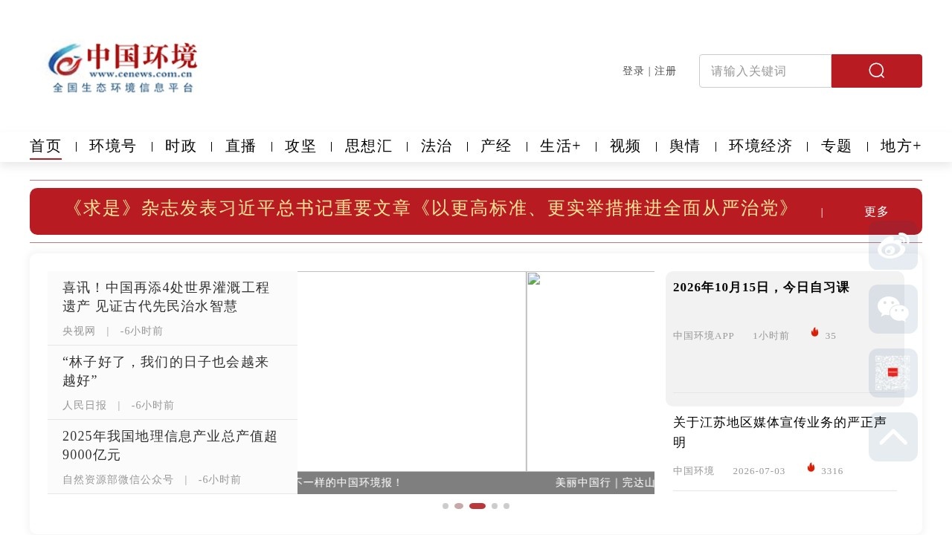Open the Weibo floating icon

click(x=893, y=245)
